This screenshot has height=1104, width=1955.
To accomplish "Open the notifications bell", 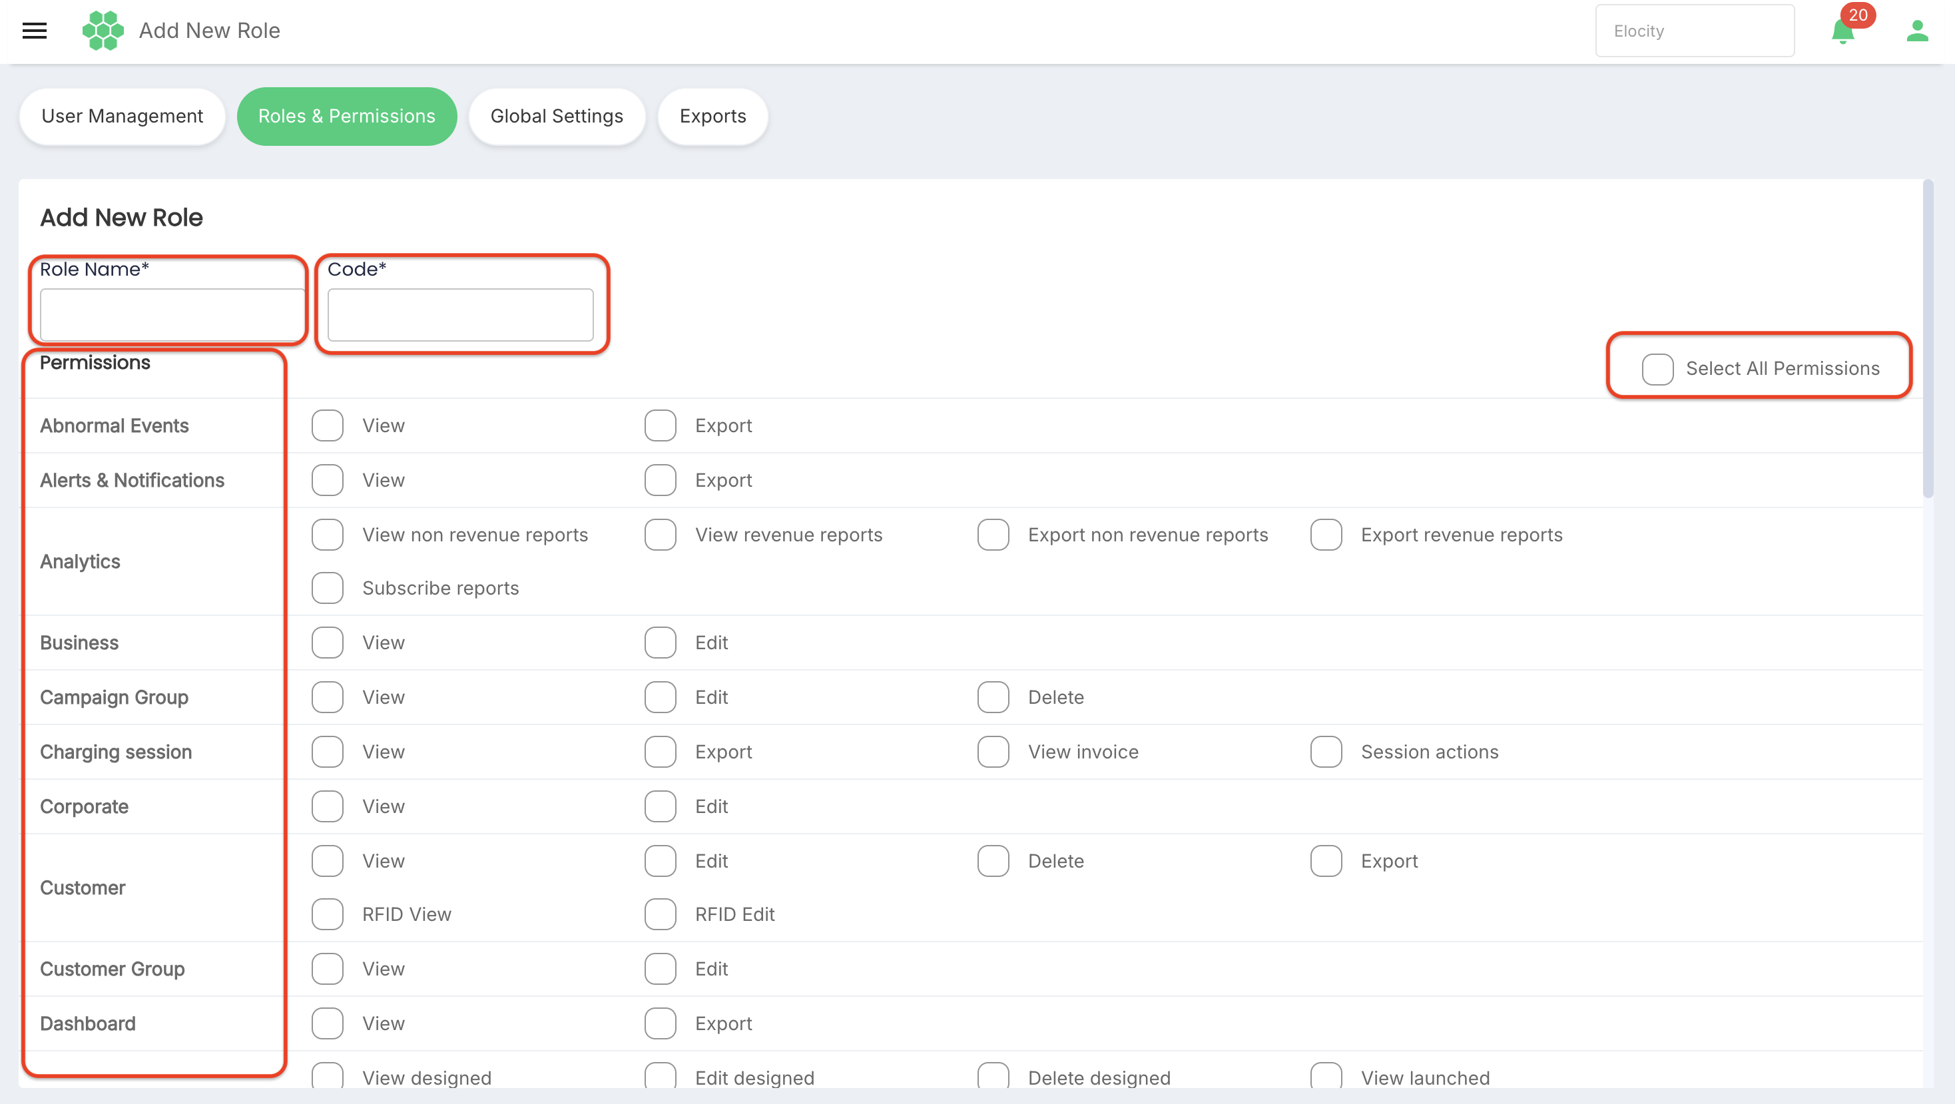I will tap(1842, 32).
